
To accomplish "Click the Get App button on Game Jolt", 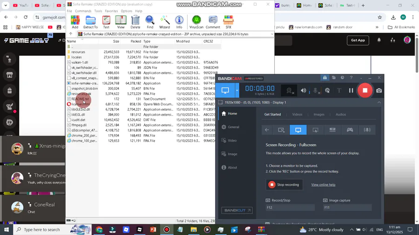I will coord(358,40).
